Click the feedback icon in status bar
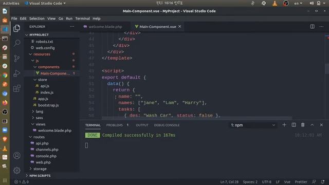The width and height of the screenshot is (329, 185). [314, 182]
